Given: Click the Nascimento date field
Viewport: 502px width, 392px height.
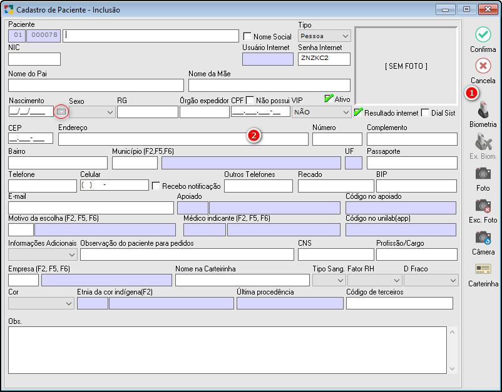Looking at the screenshot, I should [31, 111].
